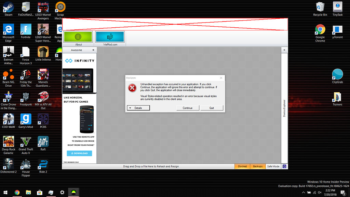The width and height of the screenshot is (350, 197).
Task: Select the FixDotNet2 desktop icon
Action: click(x=26, y=9)
